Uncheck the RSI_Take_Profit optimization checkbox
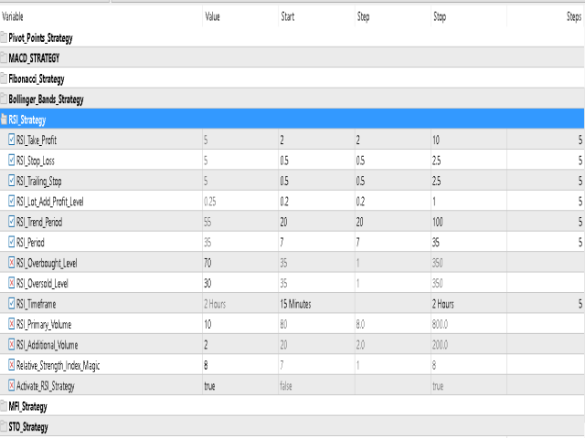Screen dimensions: 585x438 click(x=12, y=140)
